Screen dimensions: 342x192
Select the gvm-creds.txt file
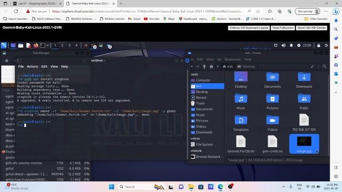click(273, 144)
